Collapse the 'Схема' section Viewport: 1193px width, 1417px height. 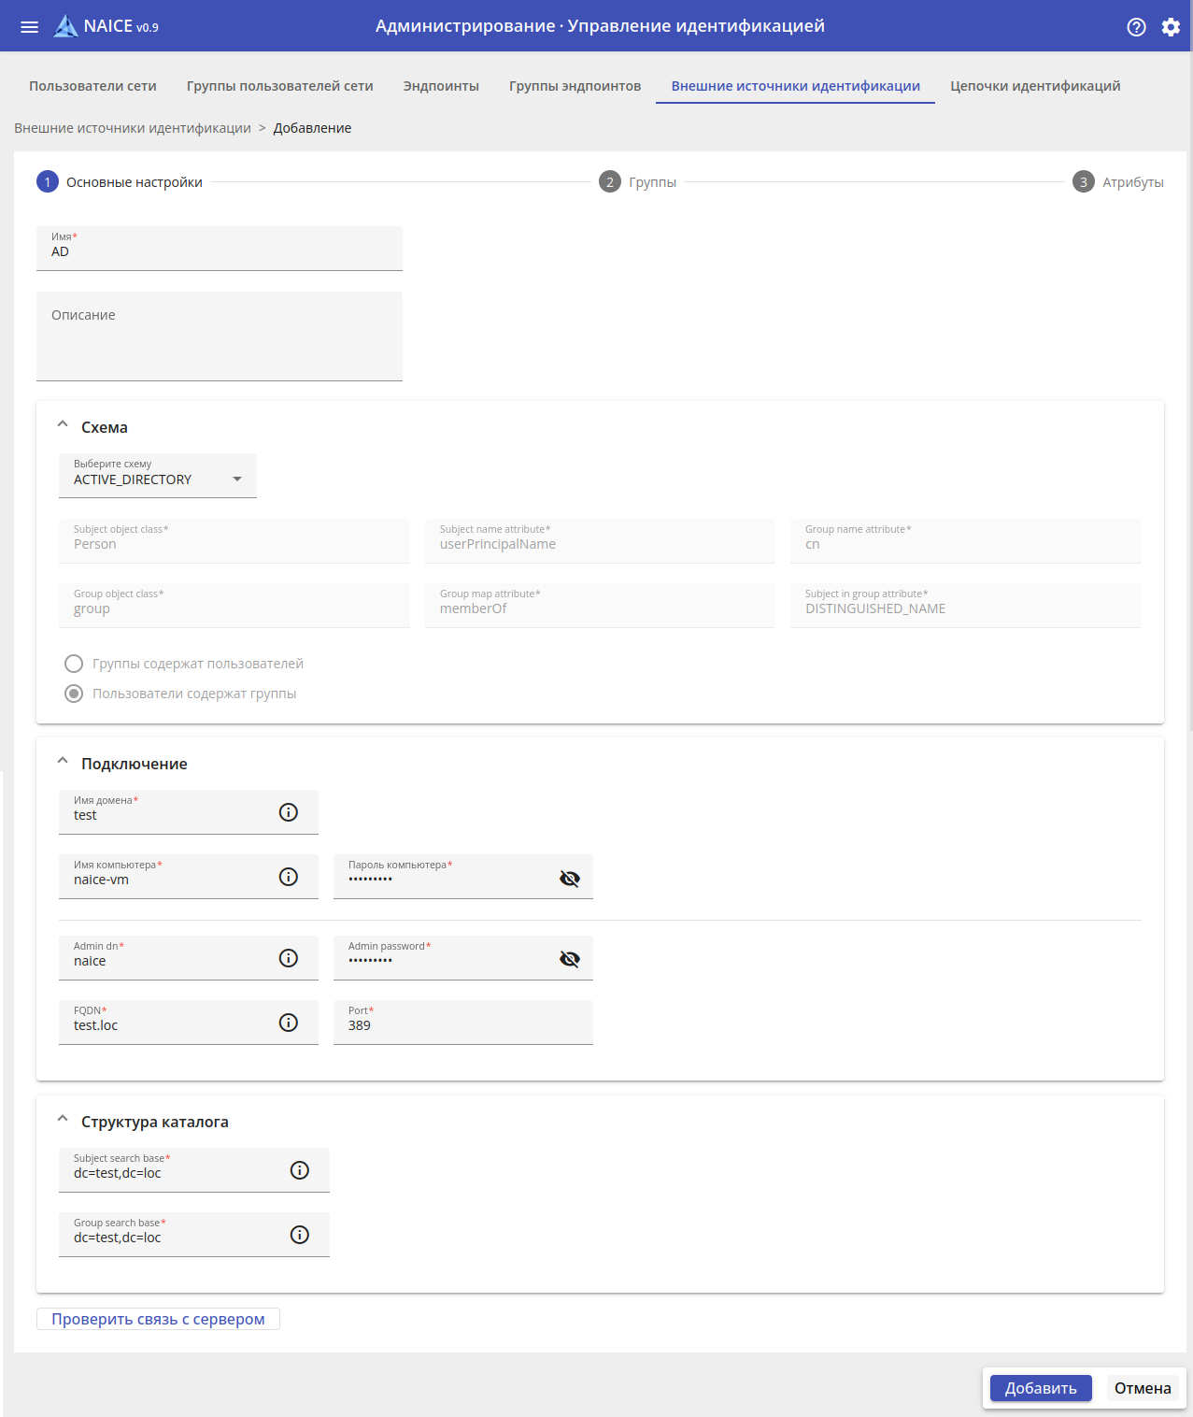(63, 425)
